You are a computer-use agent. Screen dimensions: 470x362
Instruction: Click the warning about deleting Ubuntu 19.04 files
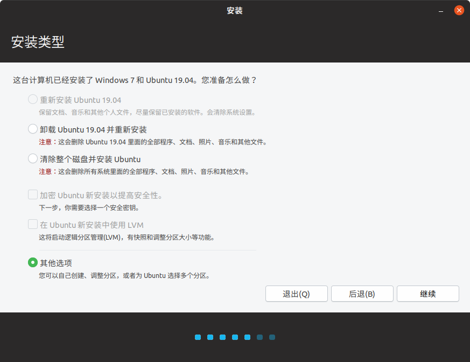click(x=153, y=142)
